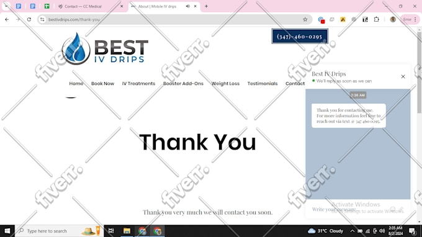Click the address bar URL field
The height and width of the screenshot is (237, 422).
point(173,19)
